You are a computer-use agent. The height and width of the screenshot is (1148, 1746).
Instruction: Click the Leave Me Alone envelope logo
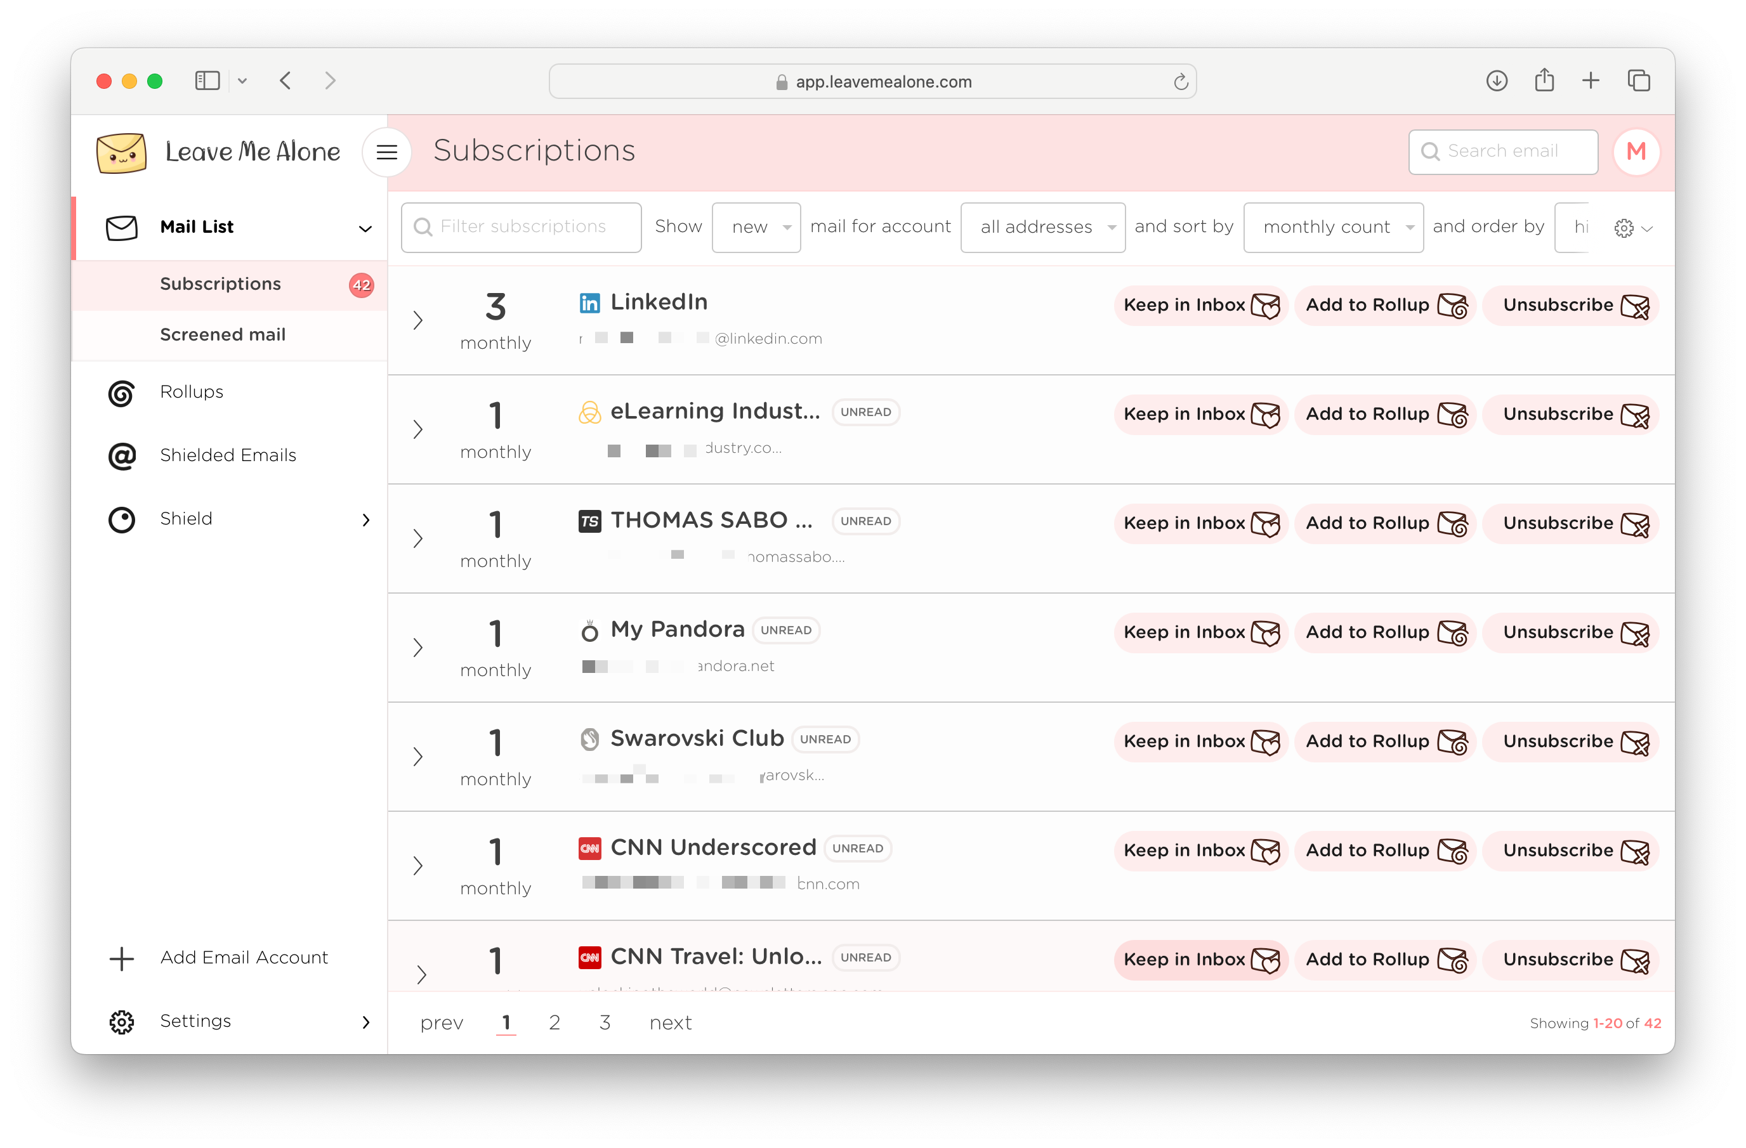point(122,153)
